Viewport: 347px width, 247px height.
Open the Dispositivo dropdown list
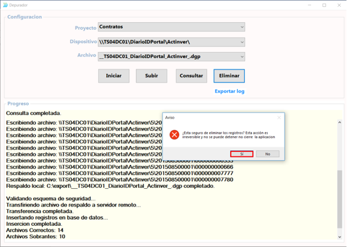(x=242, y=42)
